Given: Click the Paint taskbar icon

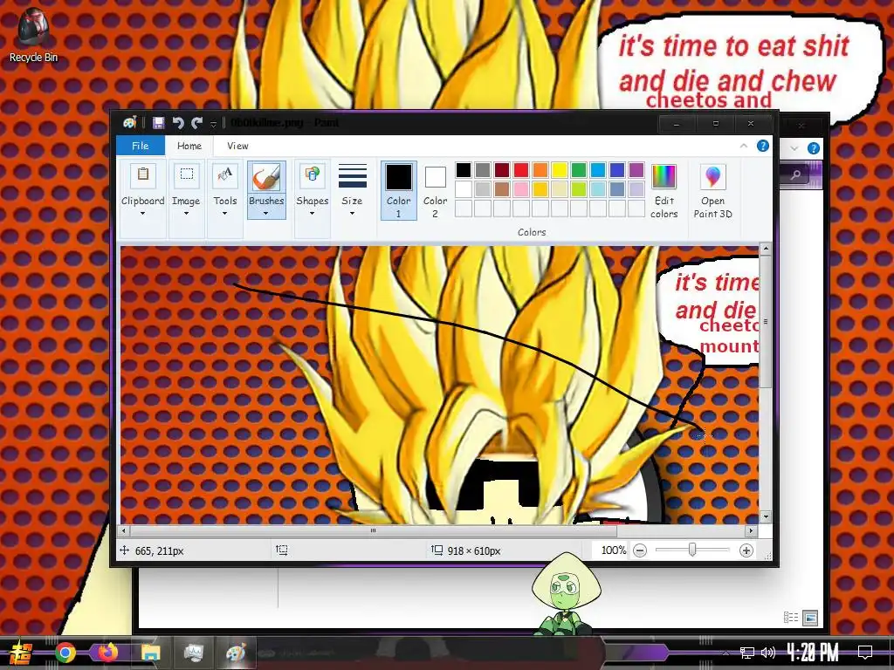Looking at the screenshot, I should (x=235, y=653).
